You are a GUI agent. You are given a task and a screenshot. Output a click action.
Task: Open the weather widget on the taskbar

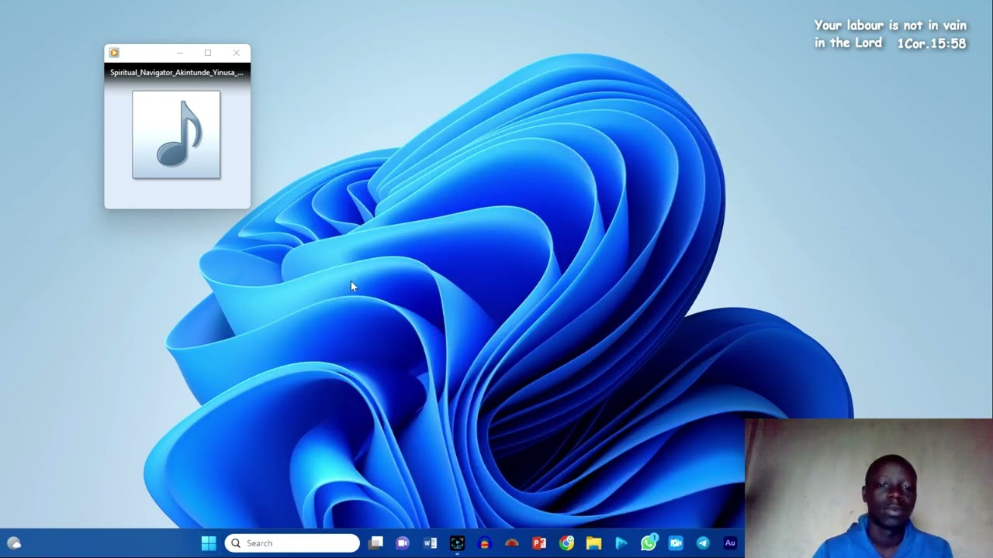[14, 543]
